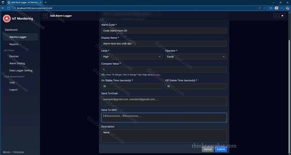
Task: Click the browser back arrow
Action: click(3, 8)
